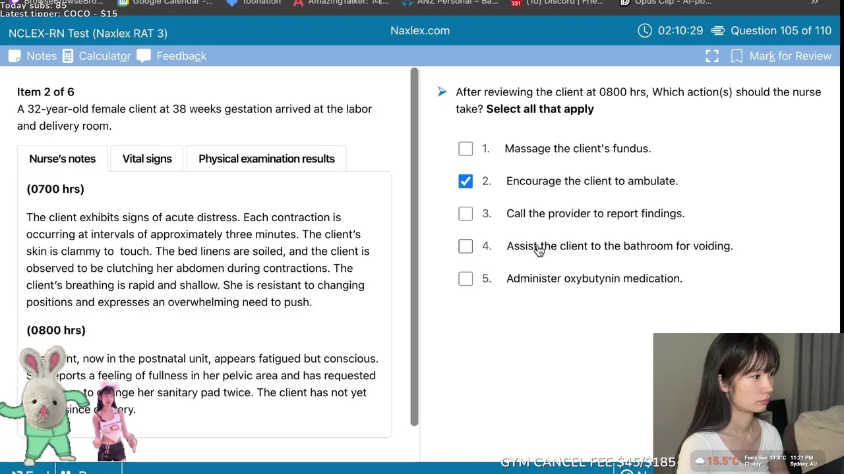Open the AmazingTalker browser tab

[341, 3]
